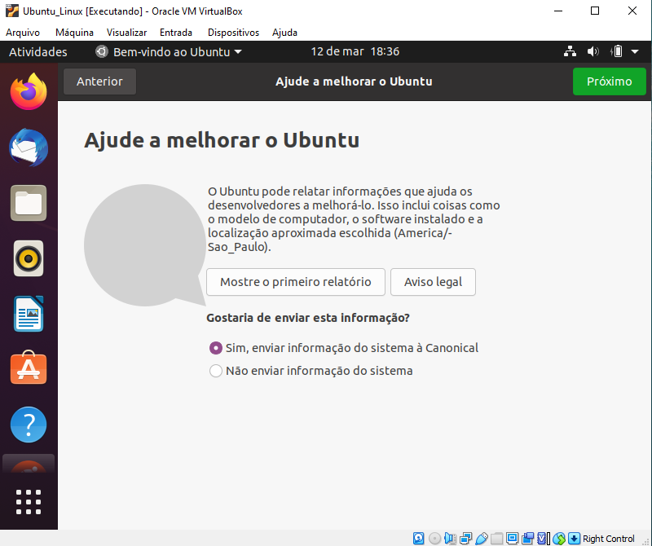
Task: Open the Aviso legal button
Action: [433, 282]
